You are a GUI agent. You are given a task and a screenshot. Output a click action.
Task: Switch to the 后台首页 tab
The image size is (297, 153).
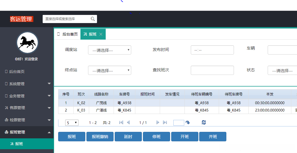(67, 34)
